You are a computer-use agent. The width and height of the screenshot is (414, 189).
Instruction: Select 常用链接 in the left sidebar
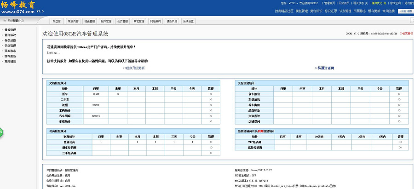(10, 62)
